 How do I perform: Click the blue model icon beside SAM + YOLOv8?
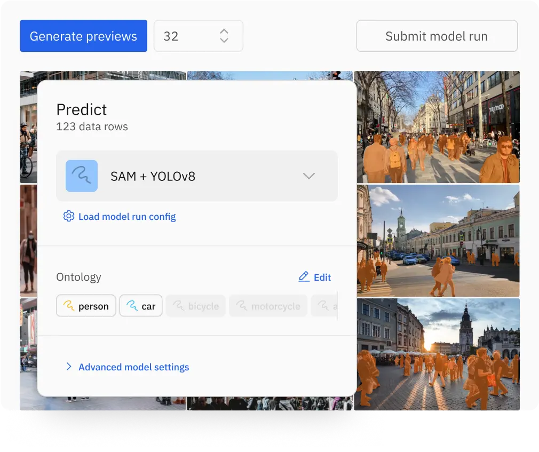click(82, 176)
